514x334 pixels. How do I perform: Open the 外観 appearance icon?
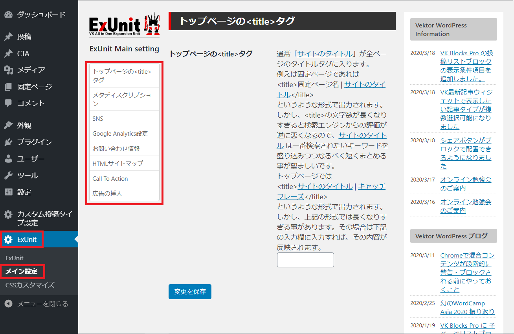coord(9,125)
